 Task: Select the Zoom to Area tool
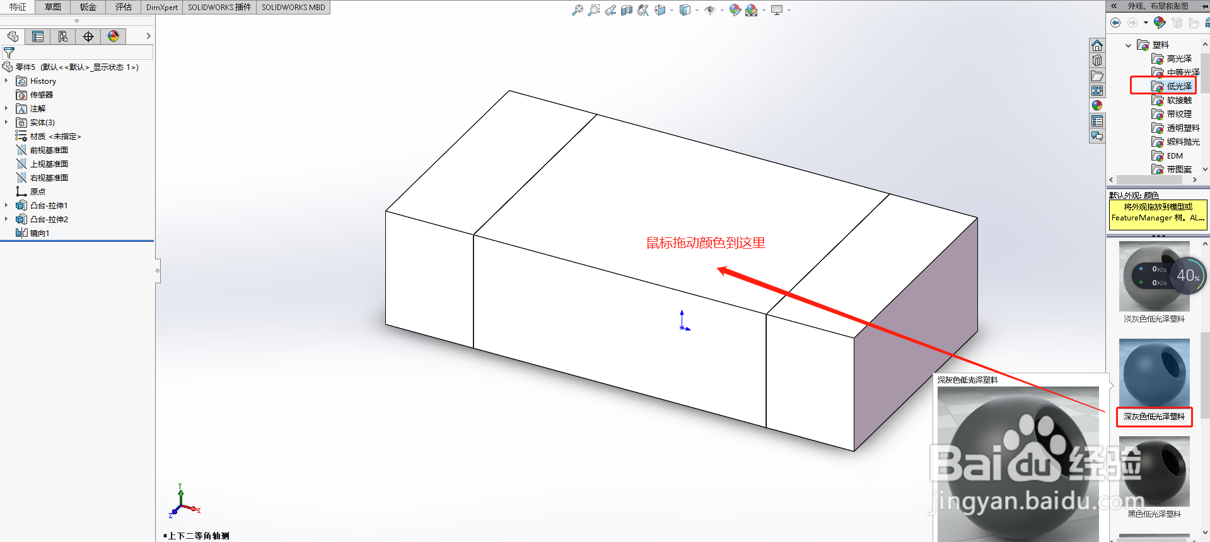[x=593, y=10]
